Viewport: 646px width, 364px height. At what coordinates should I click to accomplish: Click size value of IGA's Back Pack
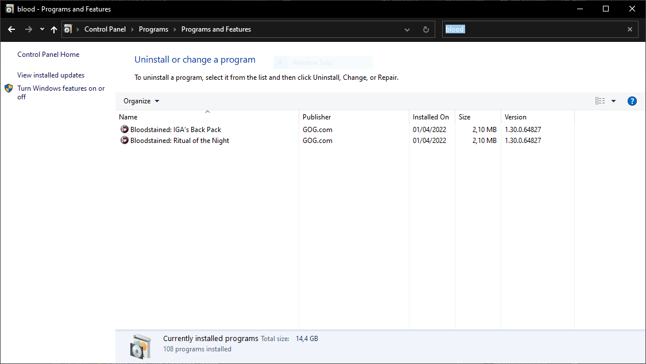click(x=485, y=129)
